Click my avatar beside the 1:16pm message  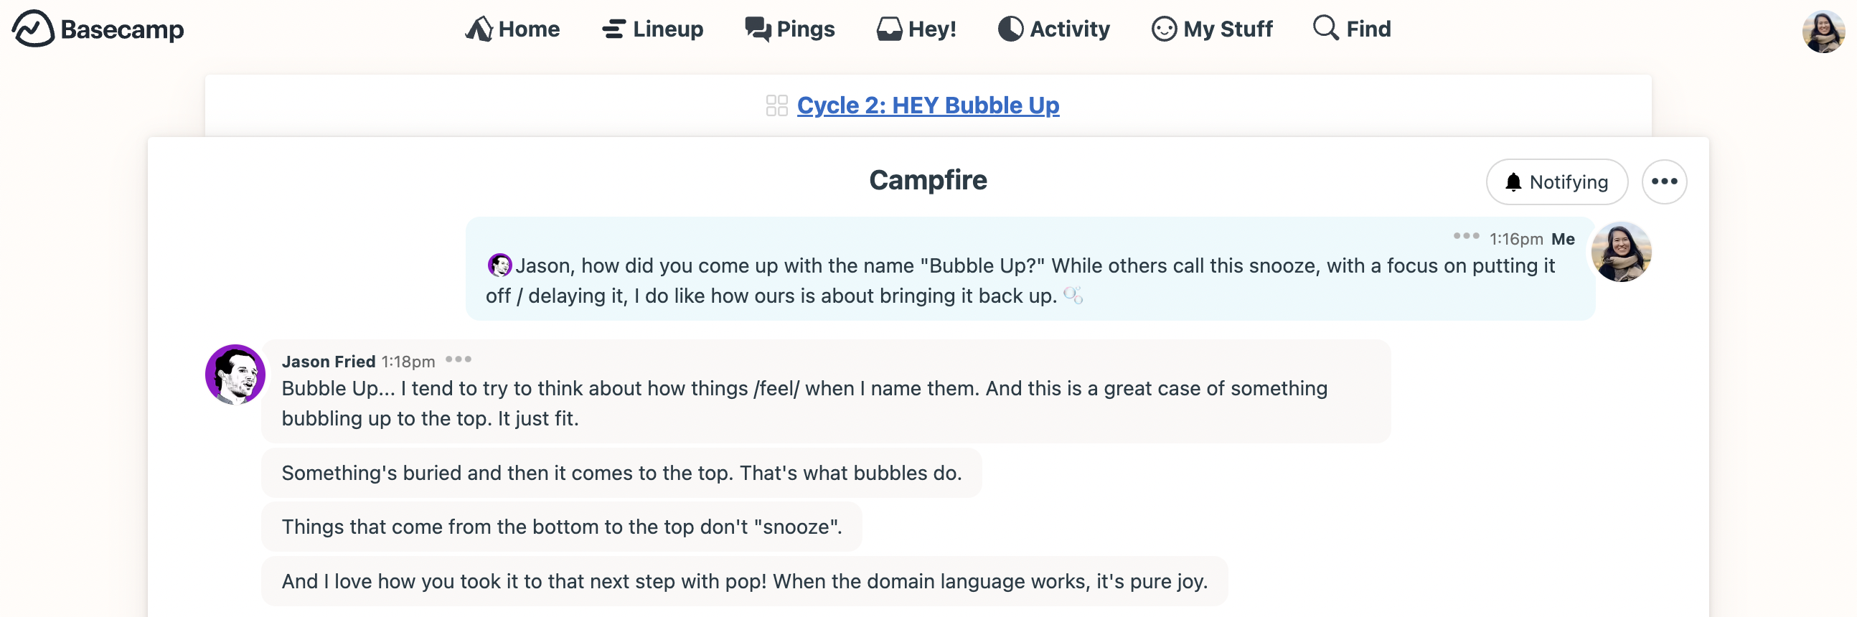[1620, 253]
